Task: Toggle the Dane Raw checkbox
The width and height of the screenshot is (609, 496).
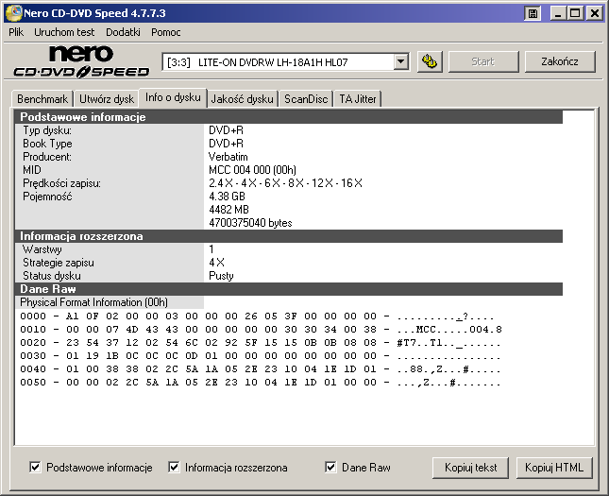Action: (x=330, y=468)
